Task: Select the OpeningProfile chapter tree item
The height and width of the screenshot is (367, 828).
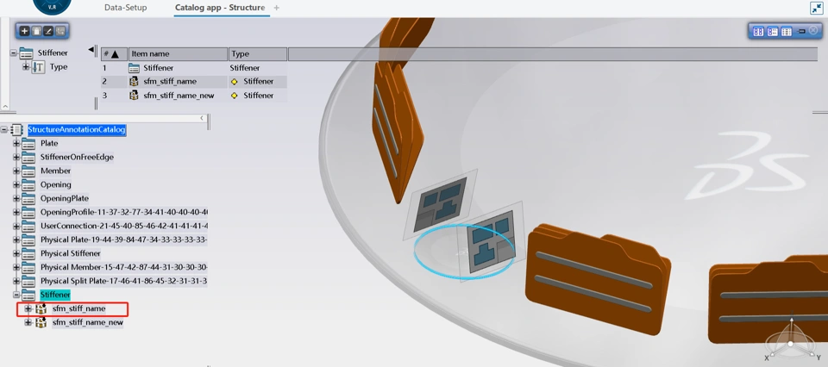Action: [x=124, y=212]
